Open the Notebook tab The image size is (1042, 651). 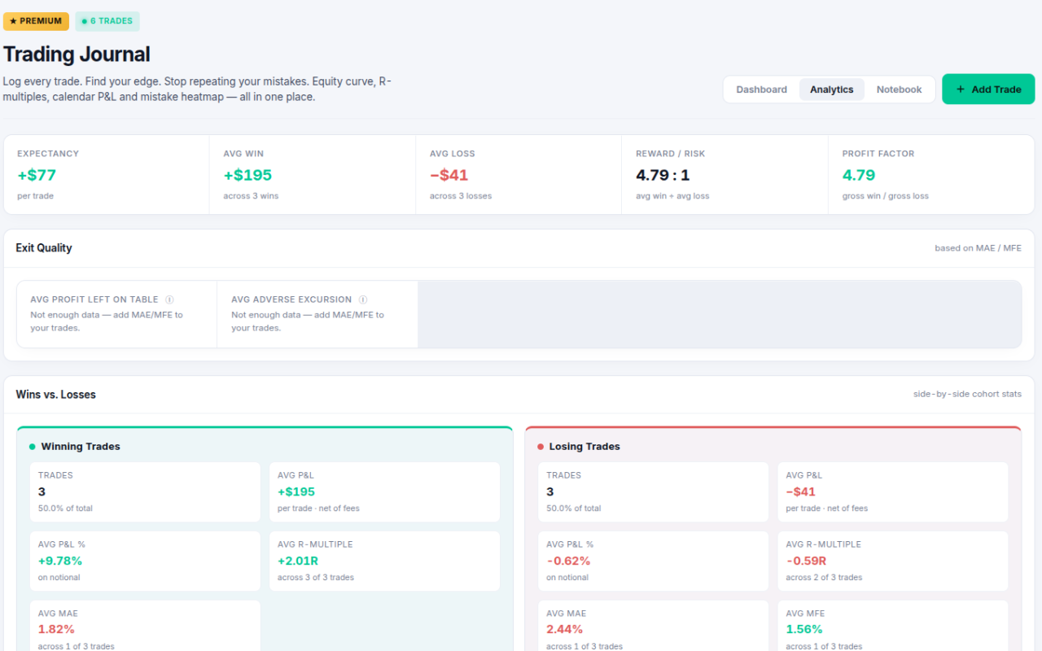[x=899, y=90]
